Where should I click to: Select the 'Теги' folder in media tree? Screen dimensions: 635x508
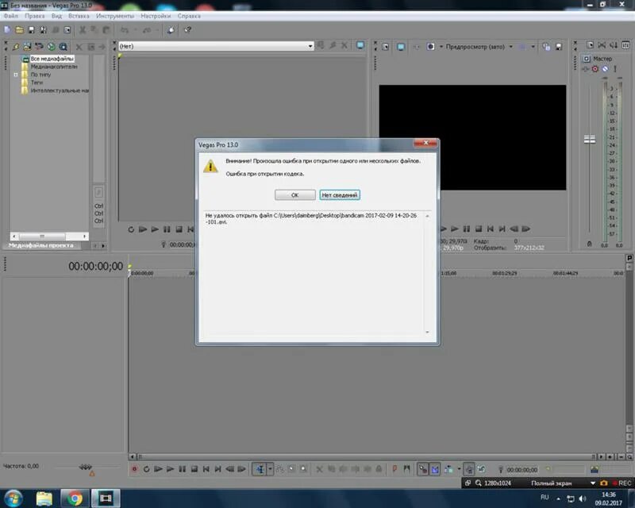pos(37,83)
